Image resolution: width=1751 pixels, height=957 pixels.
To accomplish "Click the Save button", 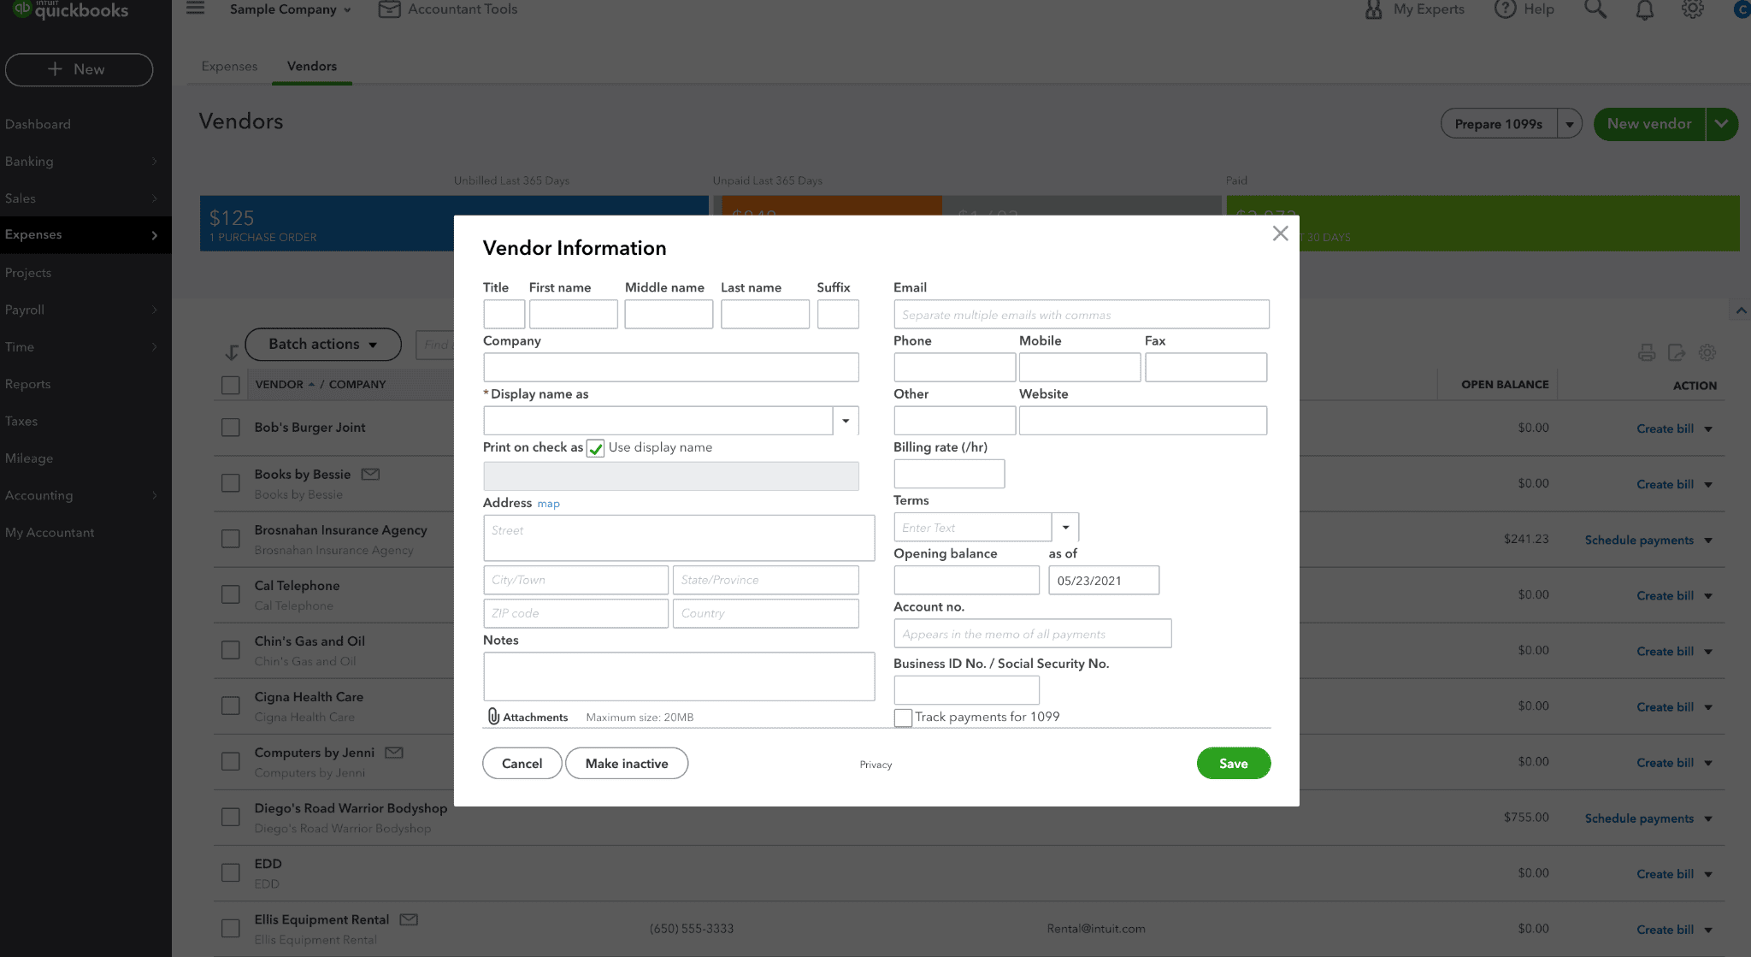I will (x=1233, y=763).
